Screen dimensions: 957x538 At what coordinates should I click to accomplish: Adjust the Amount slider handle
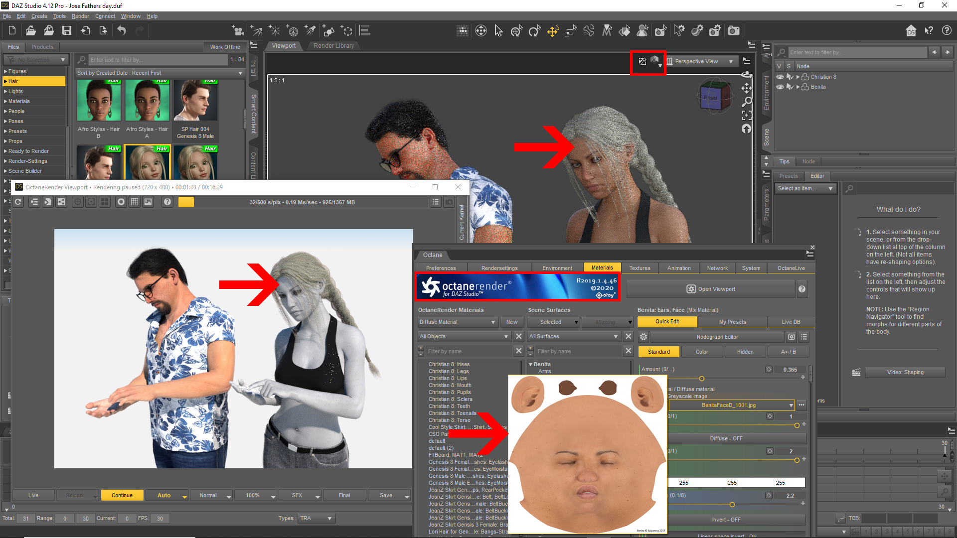coord(701,379)
